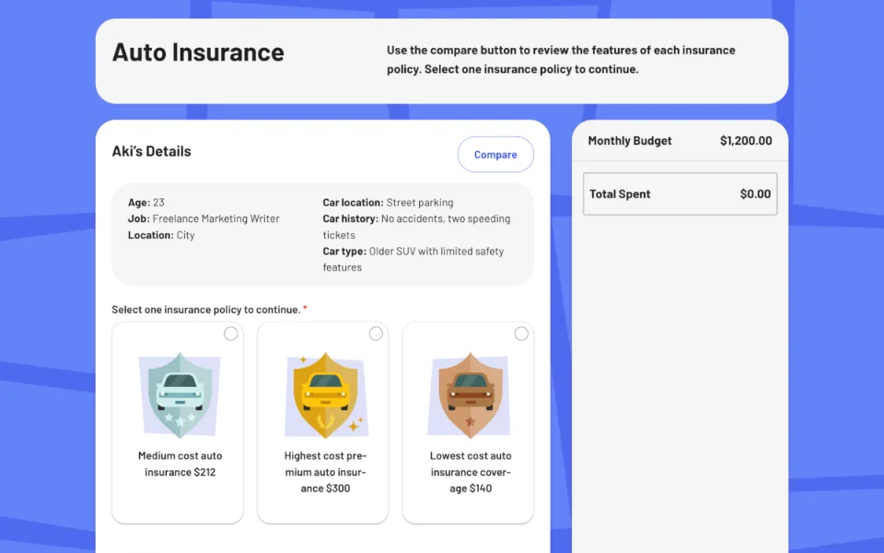This screenshot has width=884, height=553.
Task: Click the Aki's Details heading
Action: [x=152, y=151]
